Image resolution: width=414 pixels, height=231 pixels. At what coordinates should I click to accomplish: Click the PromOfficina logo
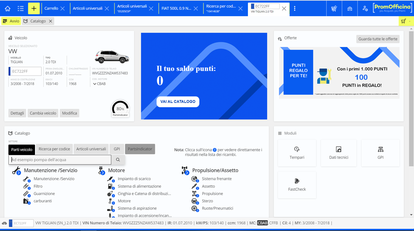(392, 8)
